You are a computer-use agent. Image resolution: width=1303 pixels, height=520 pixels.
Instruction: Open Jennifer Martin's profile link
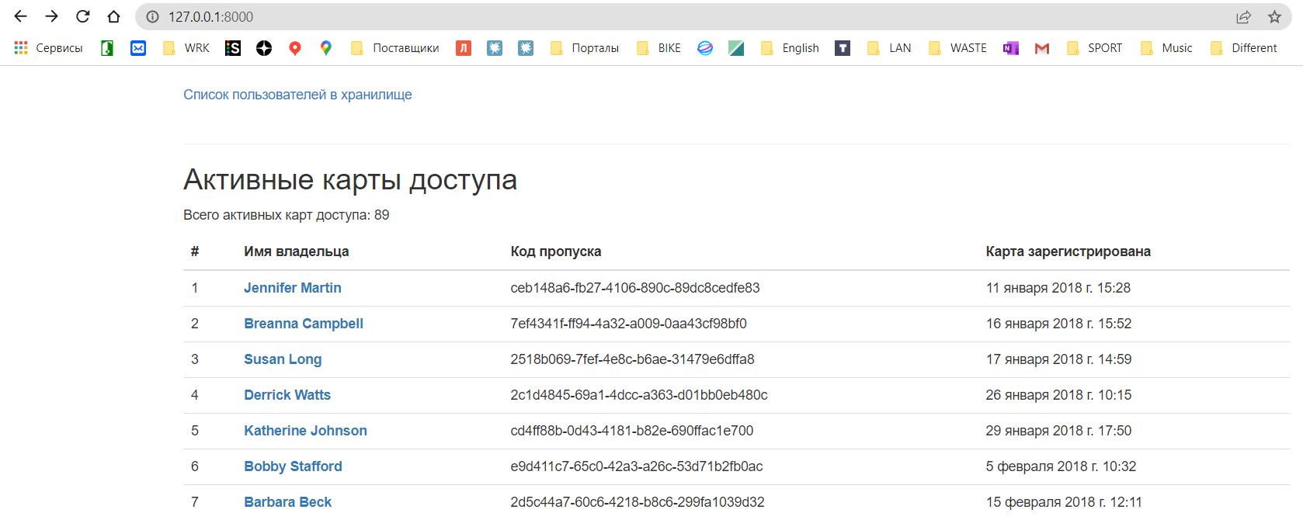tap(293, 288)
